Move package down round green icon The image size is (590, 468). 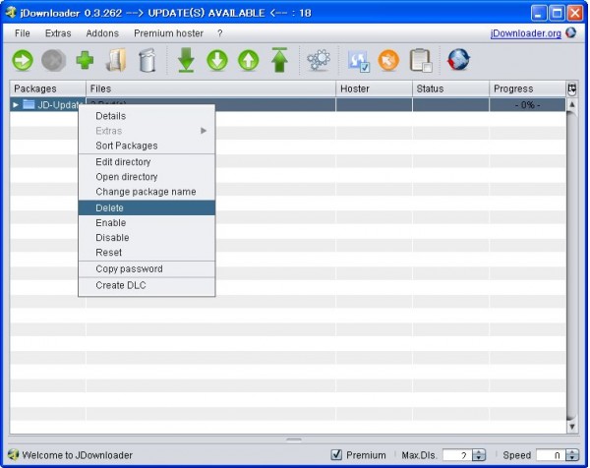click(x=217, y=60)
